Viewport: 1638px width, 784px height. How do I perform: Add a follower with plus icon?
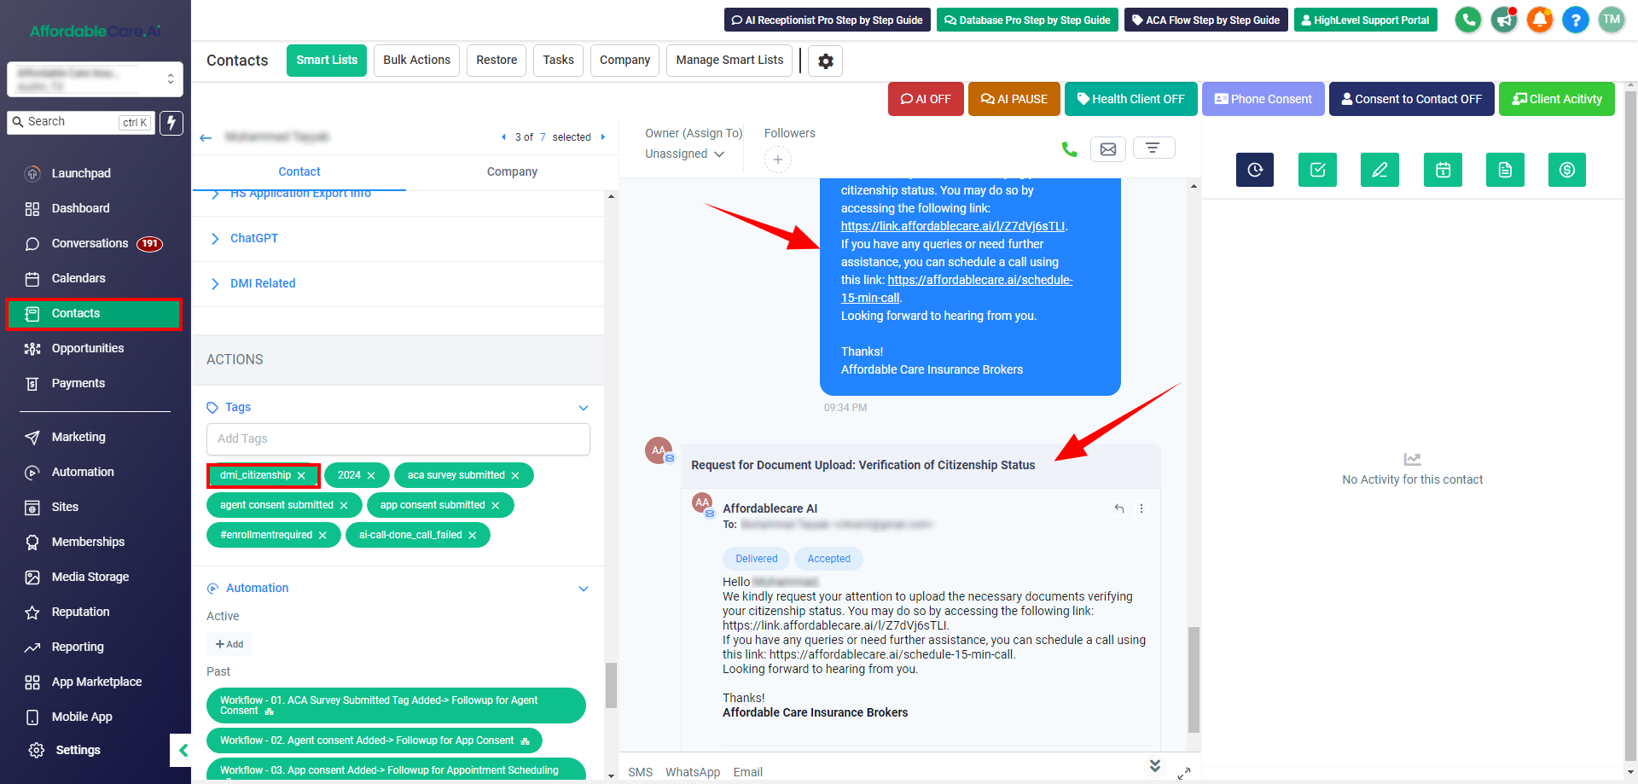777,160
